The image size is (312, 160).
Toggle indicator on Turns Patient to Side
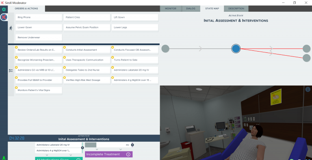tap(113, 57)
